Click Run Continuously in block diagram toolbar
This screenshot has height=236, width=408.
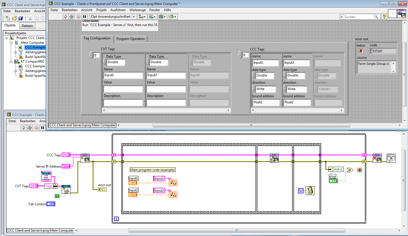tap(30, 128)
